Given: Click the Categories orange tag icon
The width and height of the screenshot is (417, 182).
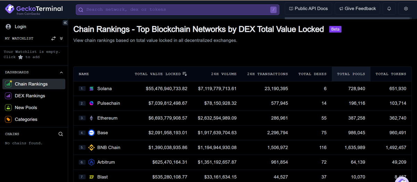Looking at the screenshot, I should point(8,119).
